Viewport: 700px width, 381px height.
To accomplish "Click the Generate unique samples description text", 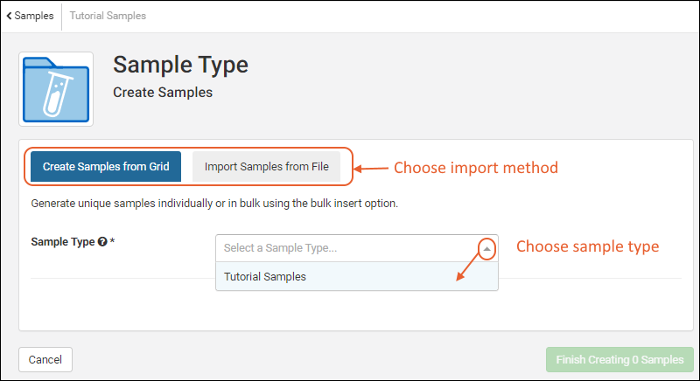I will (x=215, y=204).
